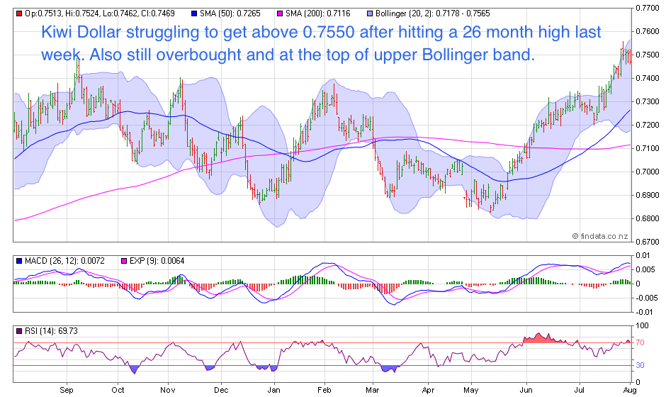The width and height of the screenshot is (666, 397).
Task: Click the RSI axis 100 label
Action: click(642, 325)
